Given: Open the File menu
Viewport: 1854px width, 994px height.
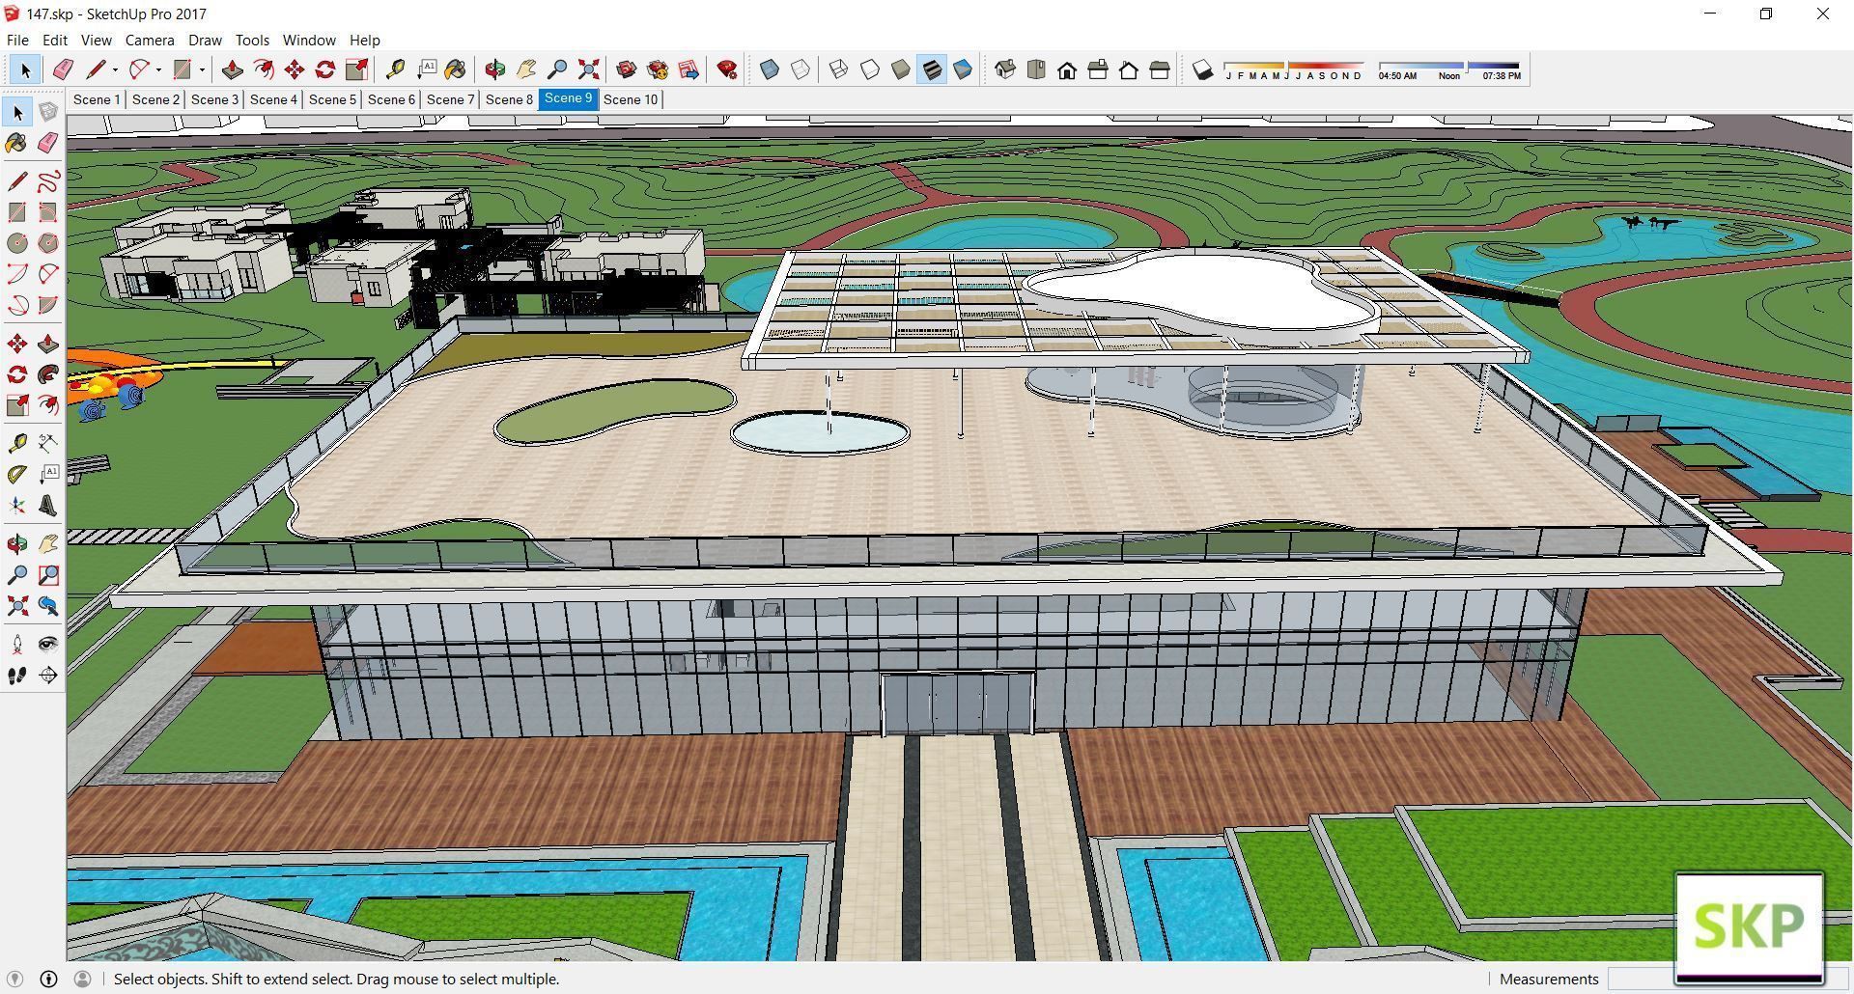Looking at the screenshot, I should coord(17,40).
